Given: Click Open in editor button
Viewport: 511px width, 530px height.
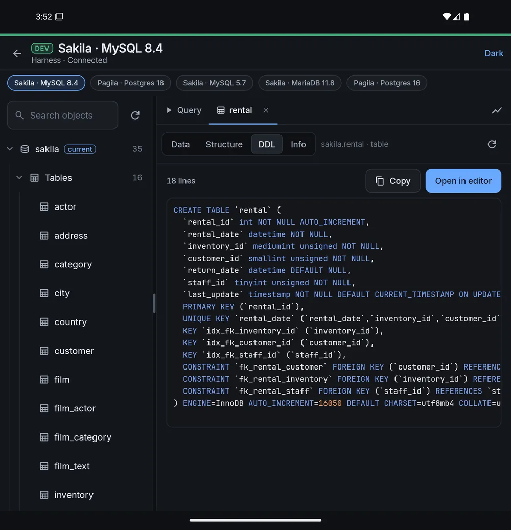Looking at the screenshot, I should pyautogui.click(x=463, y=181).
